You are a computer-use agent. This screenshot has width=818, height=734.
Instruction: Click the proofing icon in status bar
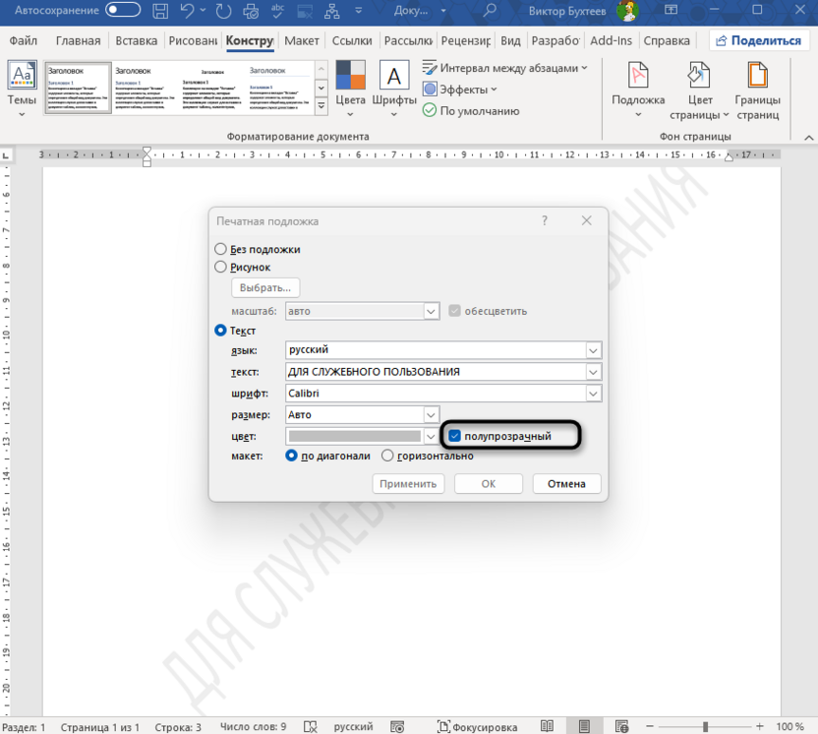pos(311,726)
